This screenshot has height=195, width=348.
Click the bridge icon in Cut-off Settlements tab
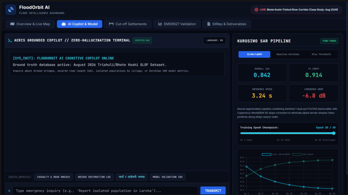tap(111, 24)
